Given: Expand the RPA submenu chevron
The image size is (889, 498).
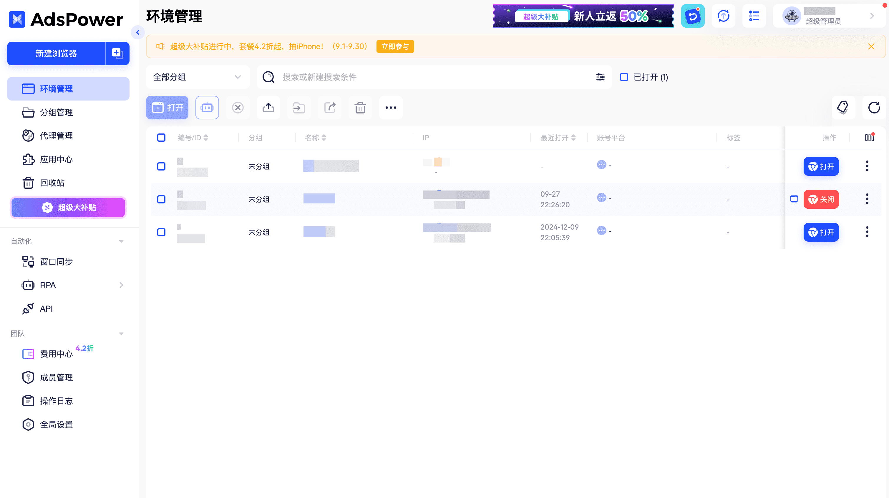Looking at the screenshot, I should 121,285.
